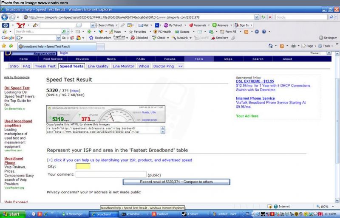Click the Yahoo! Y! logo icon

[20, 25]
